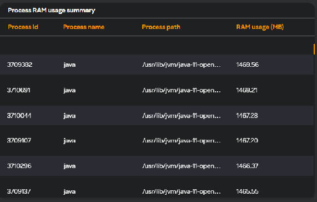This screenshot has width=317, height=202.
Task: Select process ID 3709382
Action: pyautogui.click(x=19, y=65)
